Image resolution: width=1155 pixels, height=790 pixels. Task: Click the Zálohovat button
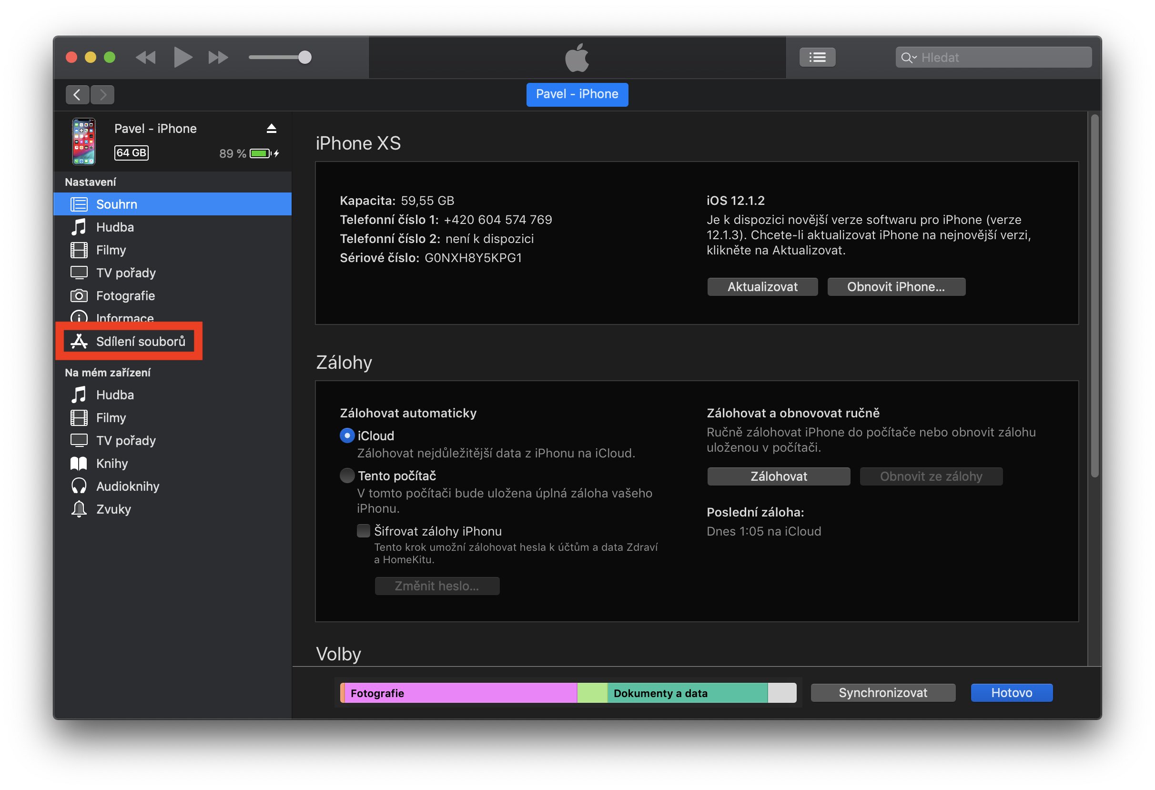coord(778,476)
